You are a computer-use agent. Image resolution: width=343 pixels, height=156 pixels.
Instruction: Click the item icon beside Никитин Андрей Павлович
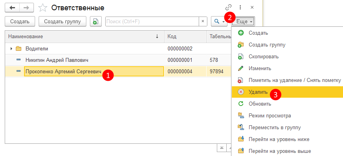point(19,60)
